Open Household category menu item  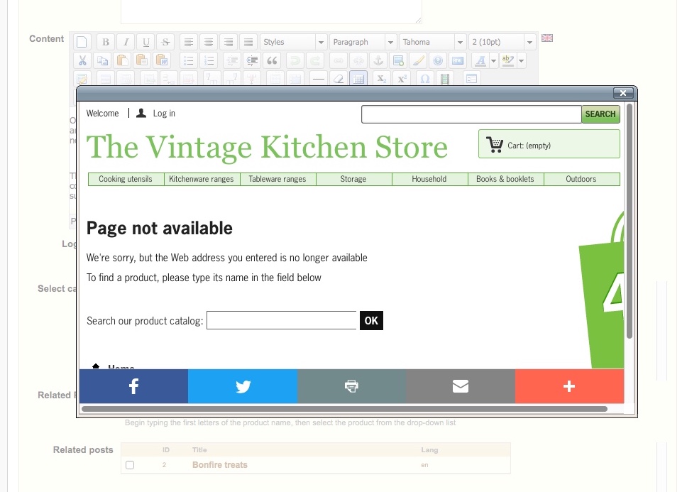coord(429,179)
